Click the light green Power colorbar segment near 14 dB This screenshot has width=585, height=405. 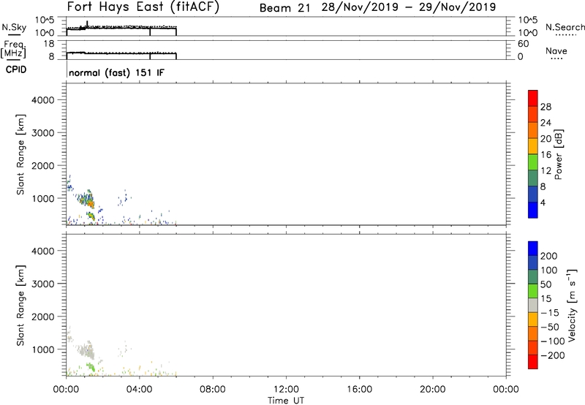(533, 162)
